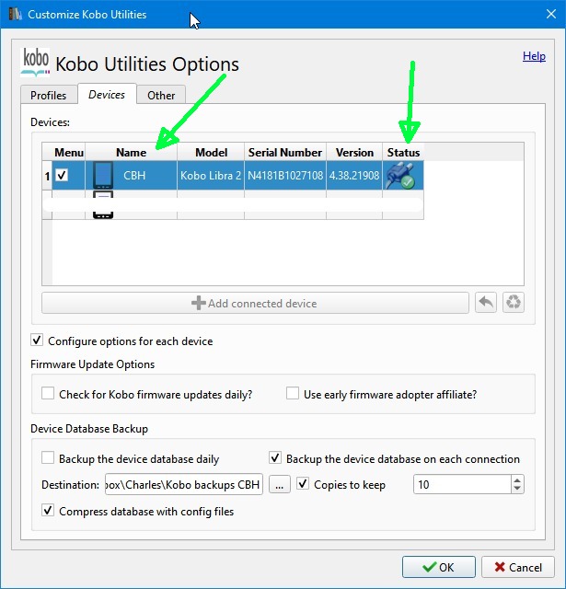Select the Kobo Libra 2 model cell
Viewport: 566px width, 589px height.
pos(211,175)
